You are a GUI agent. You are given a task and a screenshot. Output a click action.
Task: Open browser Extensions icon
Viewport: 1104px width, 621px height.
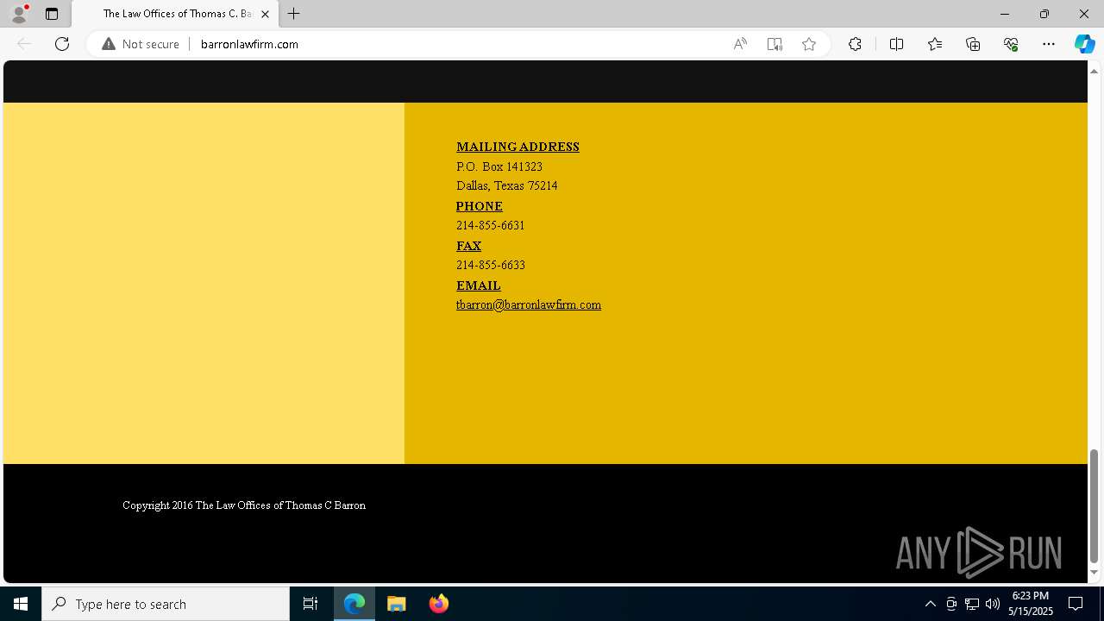coord(855,44)
